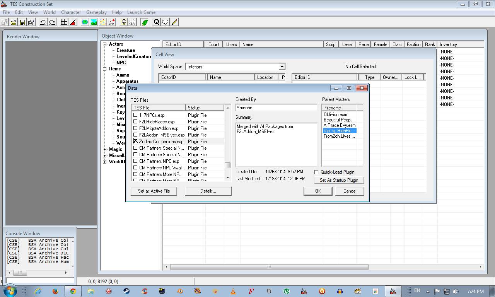
Task: Click the Console Window horizontal scrollbar thumb
Action: coord(20,273)
